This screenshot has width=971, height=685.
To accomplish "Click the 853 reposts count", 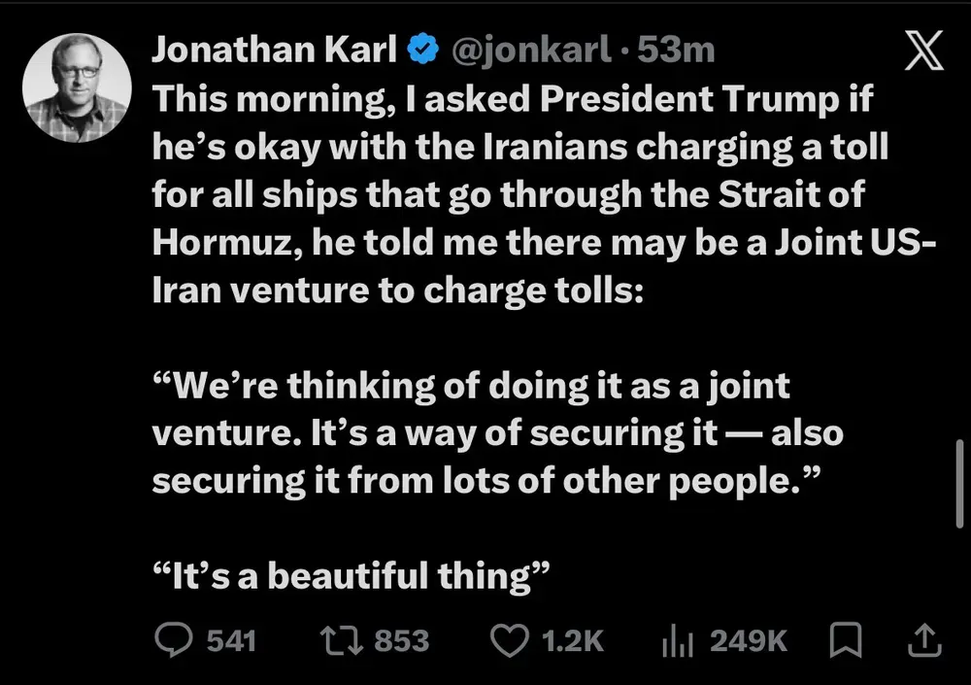I will pyautogui.click(x=401, y=640).
